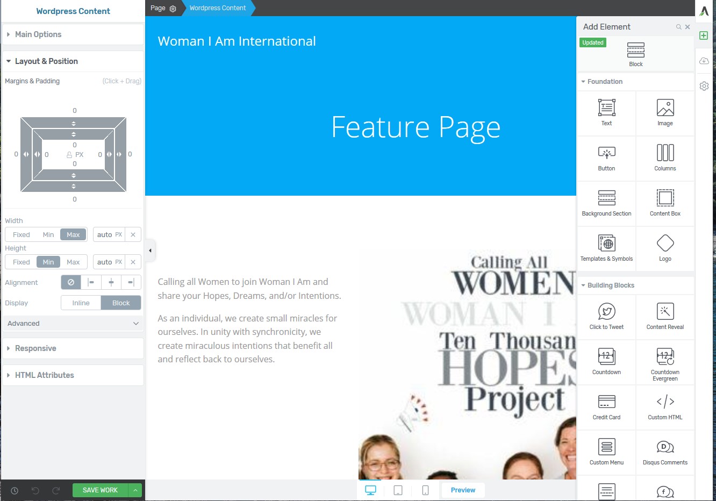Set Display to Inline
This screenshot has height=501, width=716.
tap(81, 303)
